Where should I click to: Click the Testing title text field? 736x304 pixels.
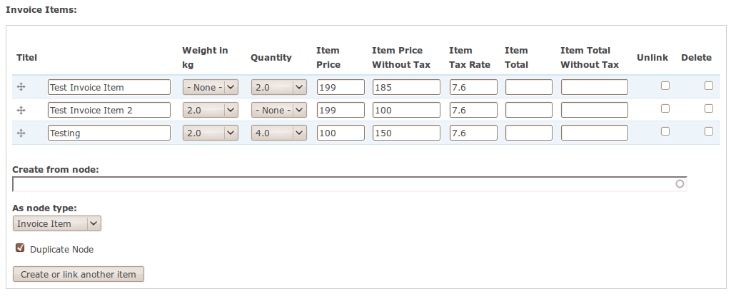[109, 133]
